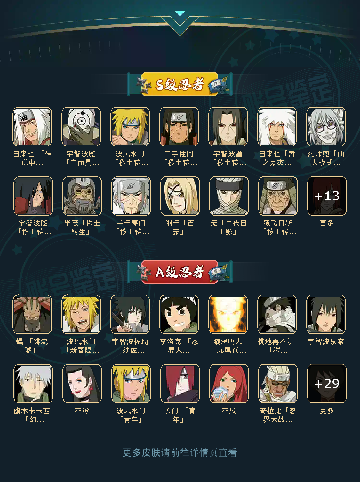This screenshot has width=360, height=482.
Task: Choose the 纲手「百豪」ninja icon
Action: pos(180,196)
